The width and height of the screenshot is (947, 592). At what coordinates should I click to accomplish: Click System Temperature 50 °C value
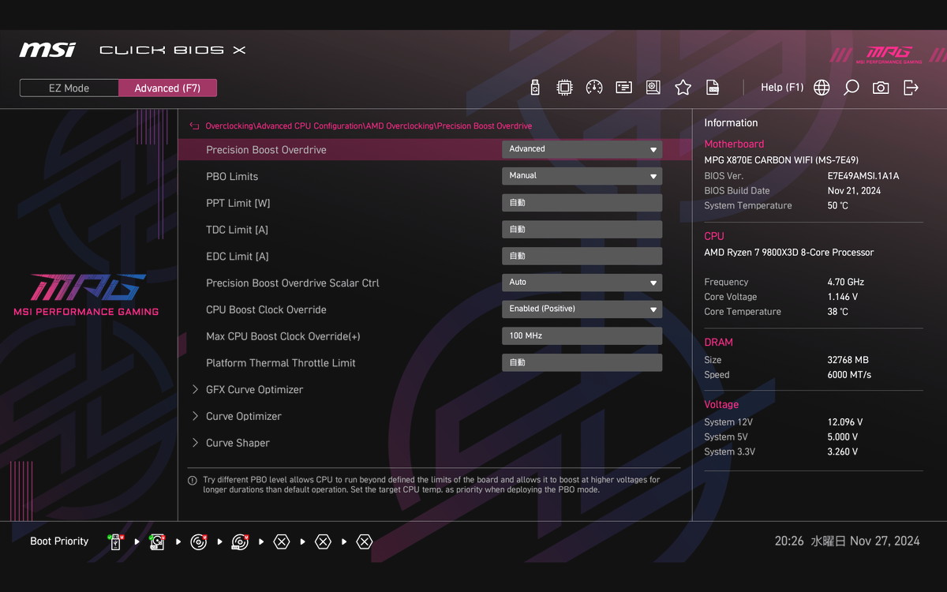(838, 206)
